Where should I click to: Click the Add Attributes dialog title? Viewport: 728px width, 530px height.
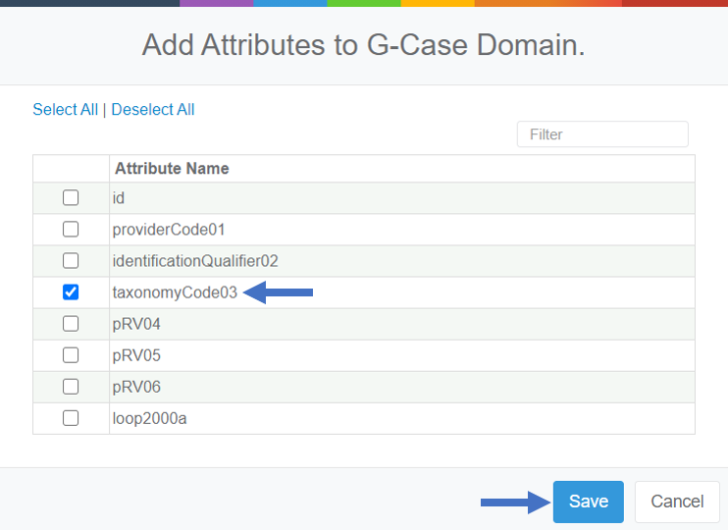click(364, 45)
